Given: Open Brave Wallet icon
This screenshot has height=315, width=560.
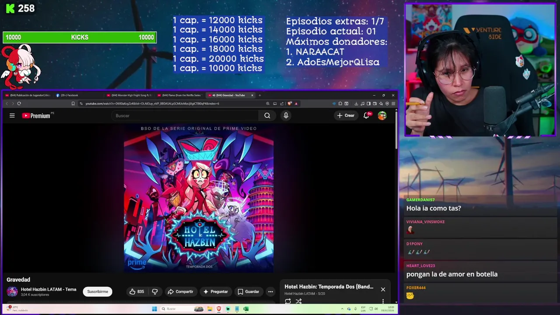Looking at the screenshot, I should pos(374,104).
